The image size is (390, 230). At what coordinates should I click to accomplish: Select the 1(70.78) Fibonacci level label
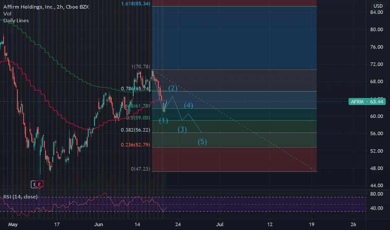[x=141, y=66]
